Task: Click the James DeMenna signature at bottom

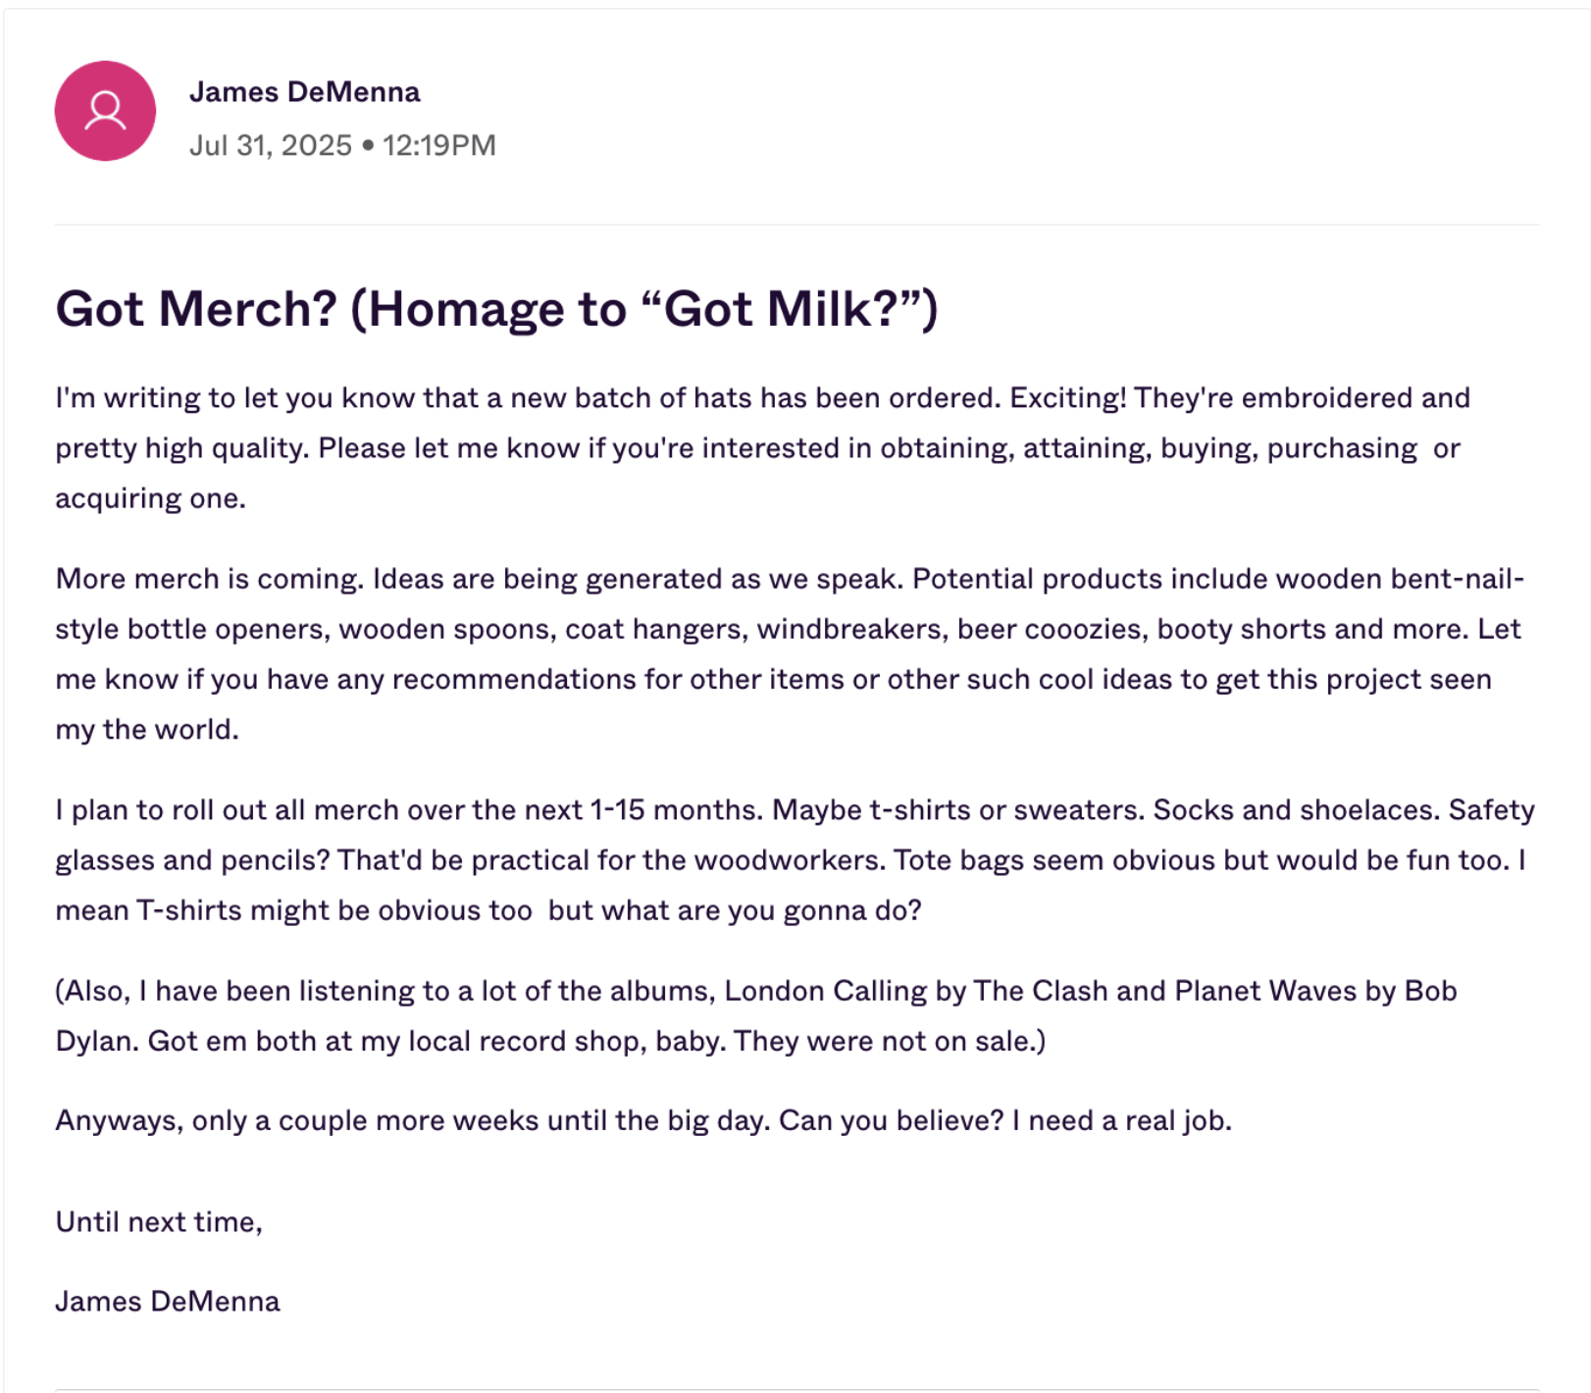Action: [x=168, y=1302]
